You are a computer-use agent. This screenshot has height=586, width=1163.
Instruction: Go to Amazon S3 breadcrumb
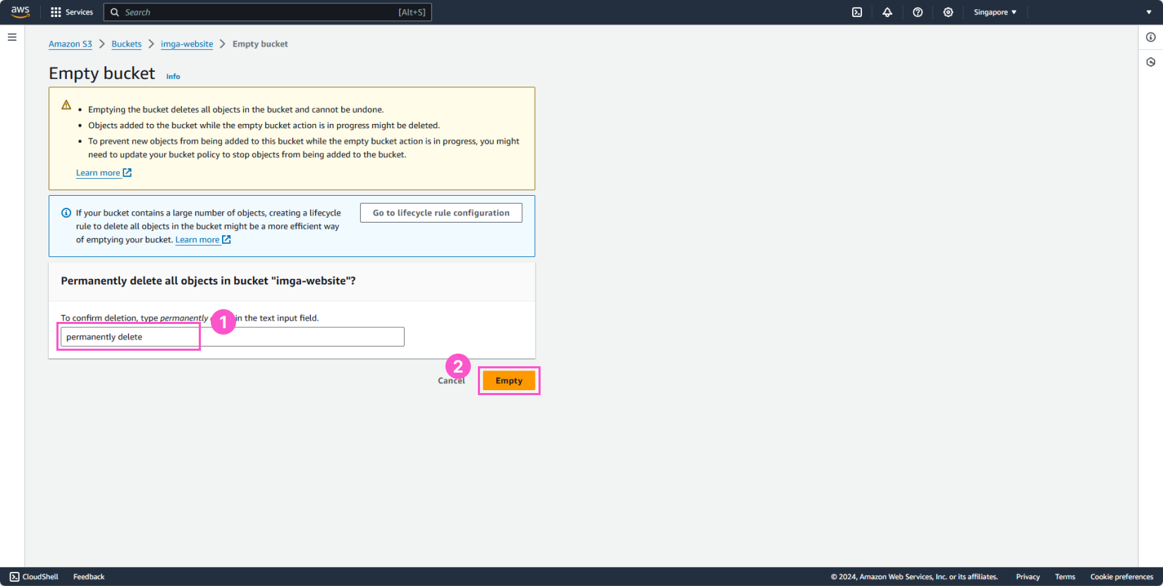click(x=70, y=44)
